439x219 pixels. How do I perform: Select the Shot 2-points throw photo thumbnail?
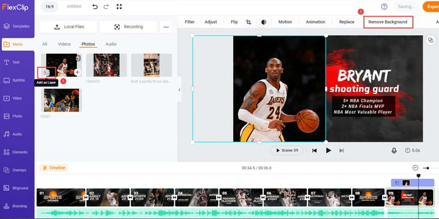coord(151,65)
